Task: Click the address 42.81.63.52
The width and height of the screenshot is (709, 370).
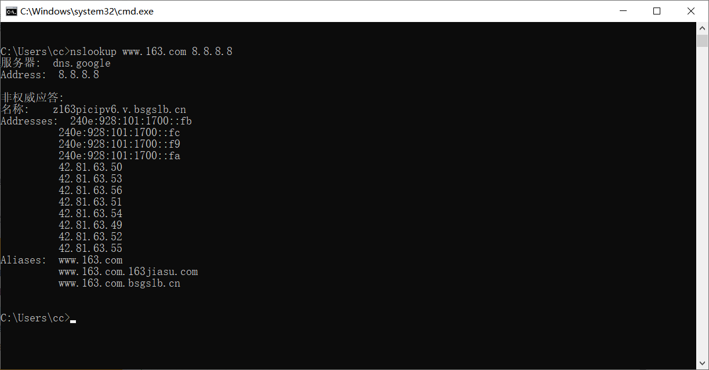Action: pos(90,237)
